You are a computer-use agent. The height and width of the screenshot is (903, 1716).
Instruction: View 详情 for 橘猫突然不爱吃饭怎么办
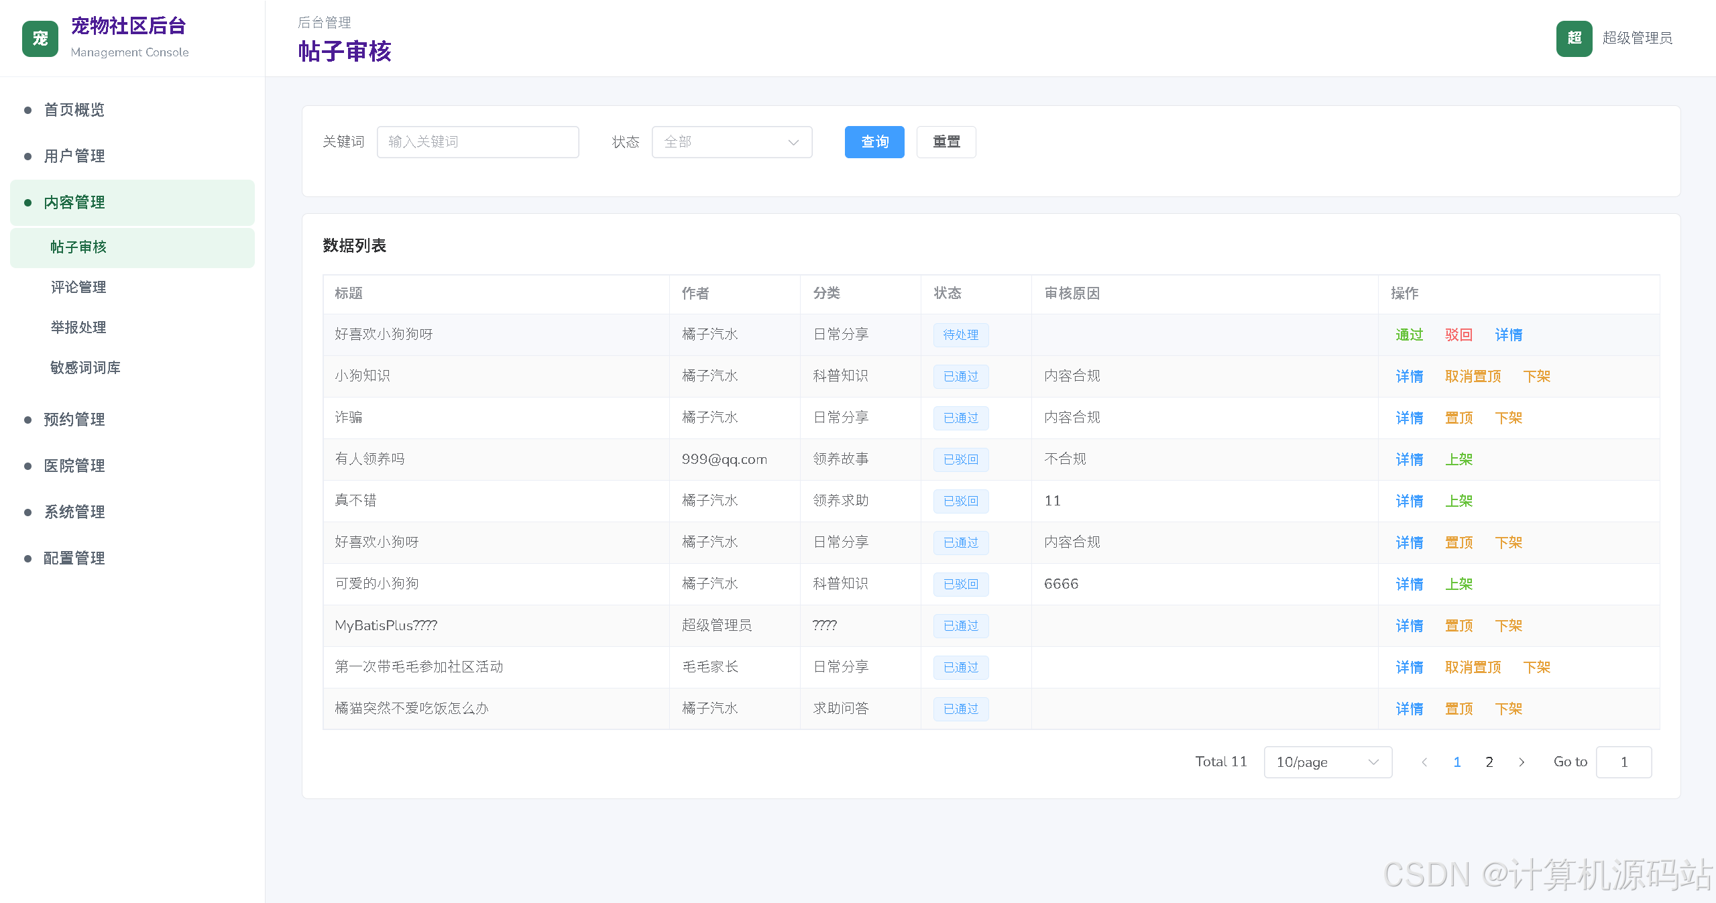(1409, 709)
